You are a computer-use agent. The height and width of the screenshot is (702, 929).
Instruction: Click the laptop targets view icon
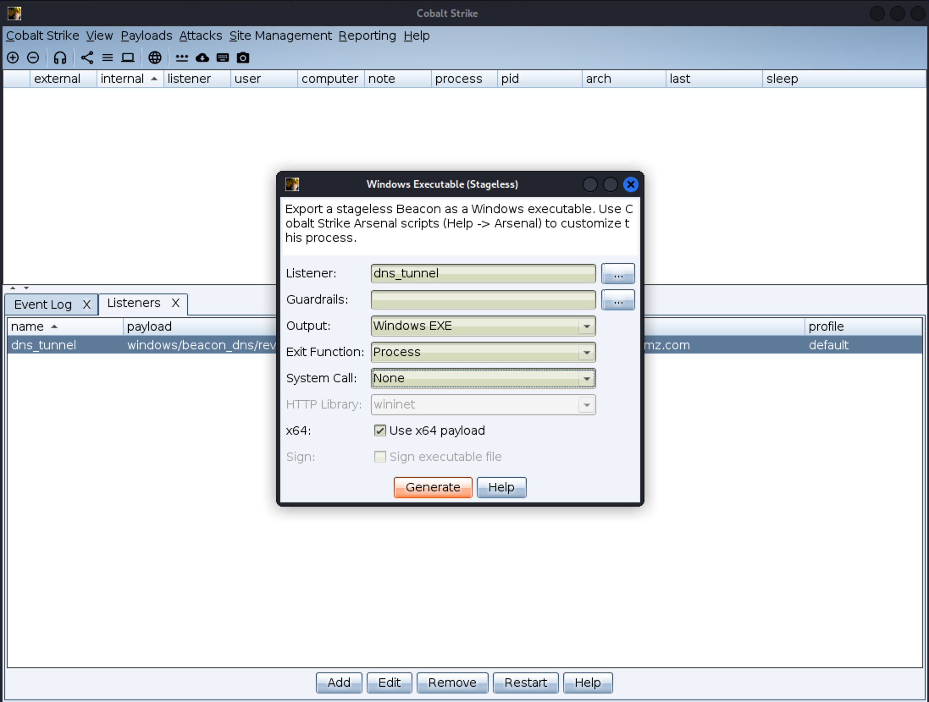pos(127,58)
